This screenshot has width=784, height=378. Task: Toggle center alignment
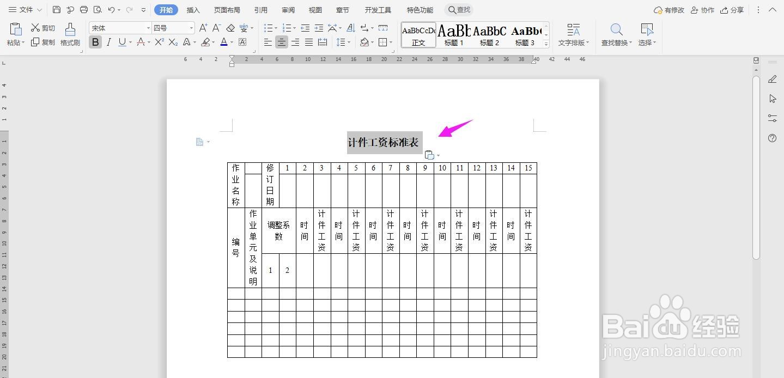282,42
